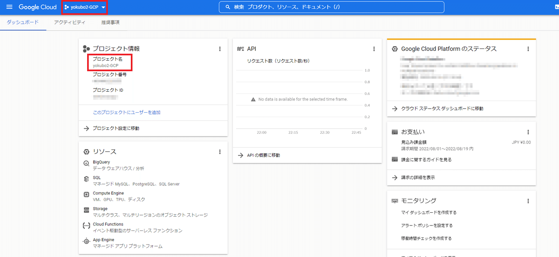
Task: Click the プロジェクト番号 label
Action: 109,74
